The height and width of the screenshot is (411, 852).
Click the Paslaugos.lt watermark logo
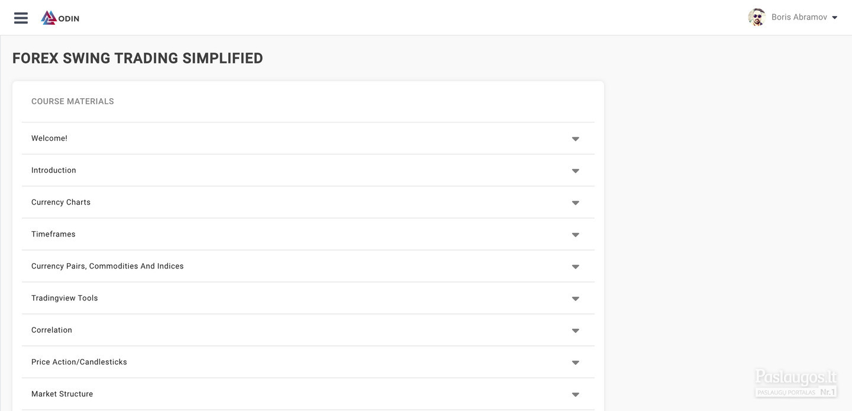pyautogui.click(x=796, y=383)
